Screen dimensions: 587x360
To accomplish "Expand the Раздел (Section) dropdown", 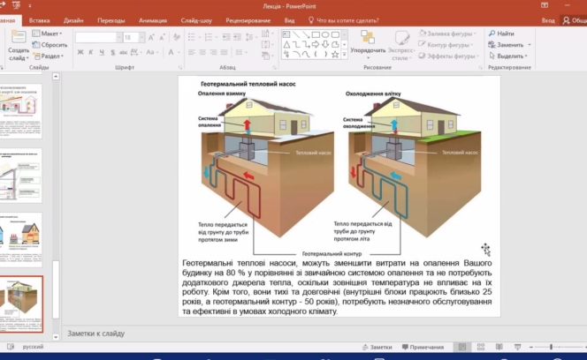I will 50,56.
